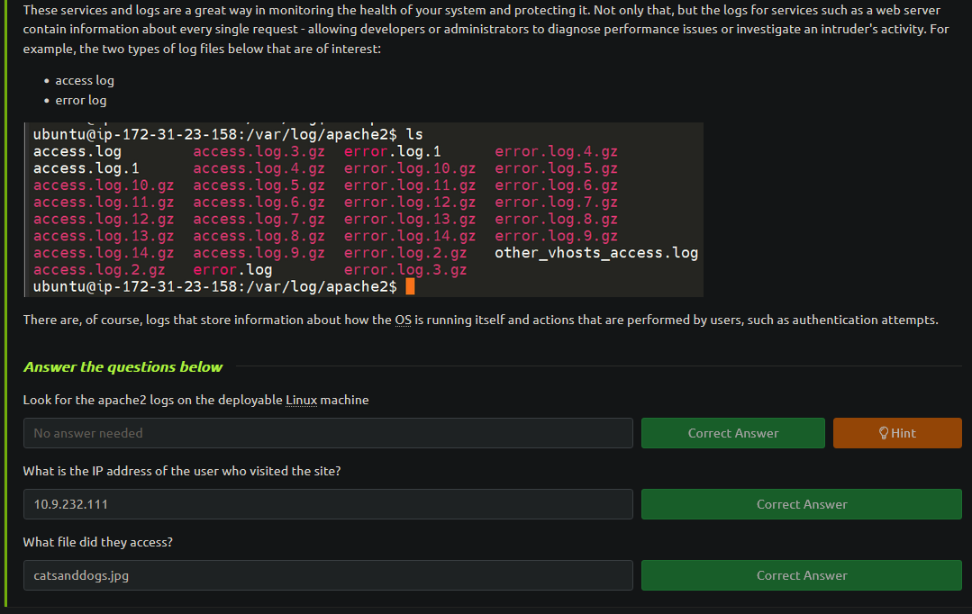The width and height of the screenshot is (972, 614).
Task: Click access.log.14.gz in the terminal image
Action: tap(104, 253)
